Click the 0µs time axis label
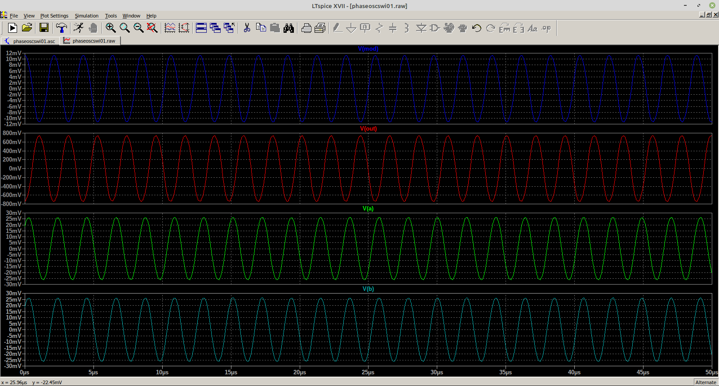Screen dimensions: 719x386 [x=24, y=372]
